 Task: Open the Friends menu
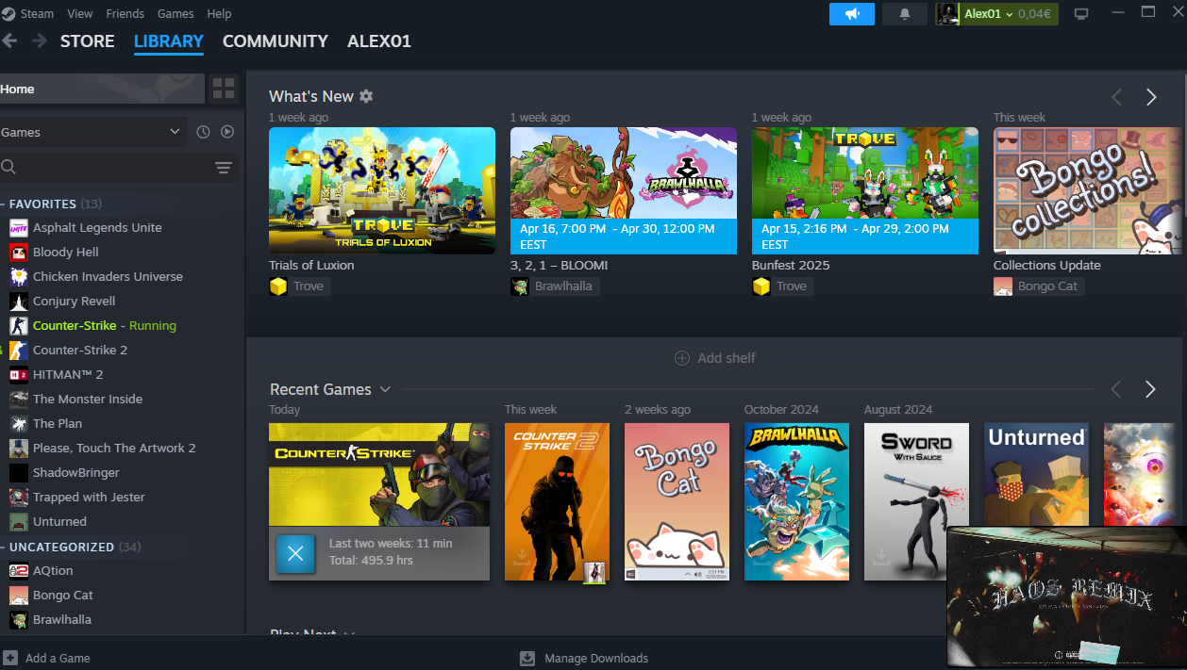pos(125,14)
